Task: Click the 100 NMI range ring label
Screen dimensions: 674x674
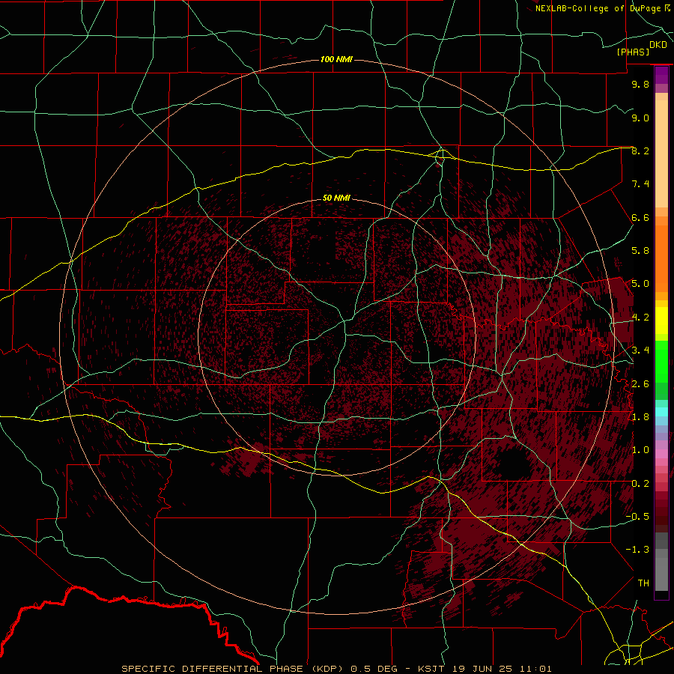Action: click(x=336, y=59)
